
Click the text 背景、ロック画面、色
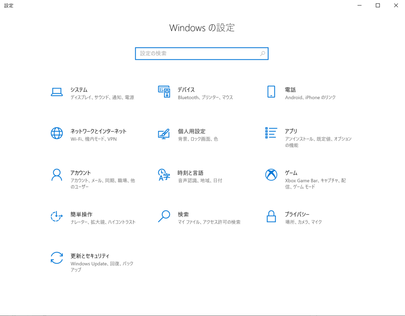click(198, 139)
